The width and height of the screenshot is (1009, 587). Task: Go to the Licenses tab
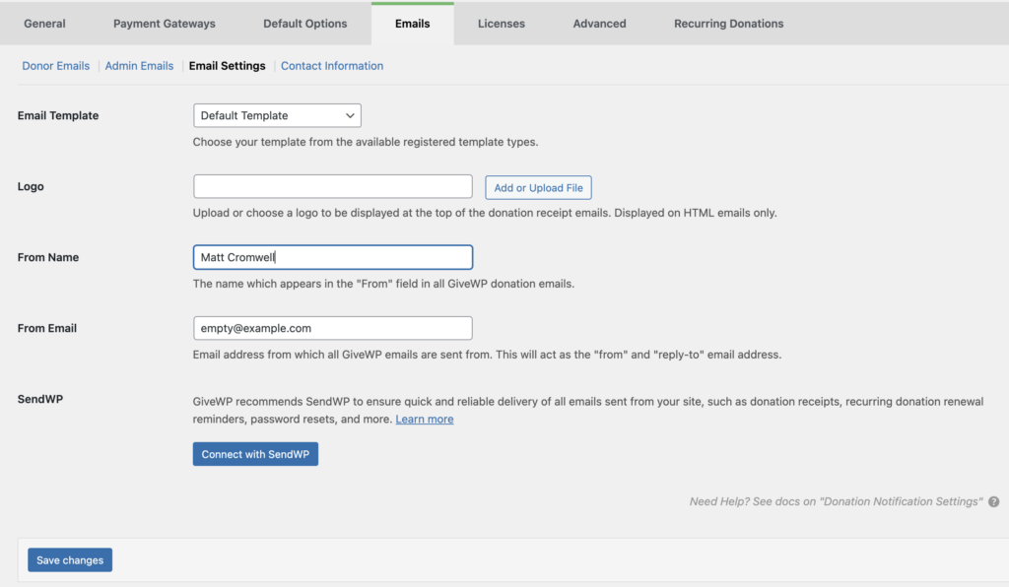pos(502,24)
